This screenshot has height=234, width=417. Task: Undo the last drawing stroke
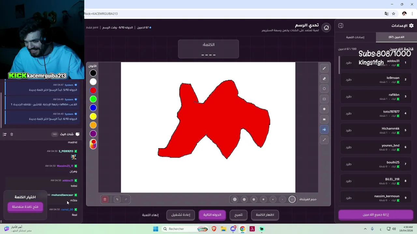click(117, 199)
